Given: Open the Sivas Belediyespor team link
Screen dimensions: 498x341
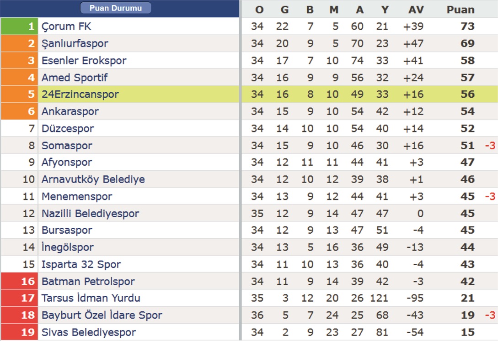Looking at the screenshot, I should (89, 332).
